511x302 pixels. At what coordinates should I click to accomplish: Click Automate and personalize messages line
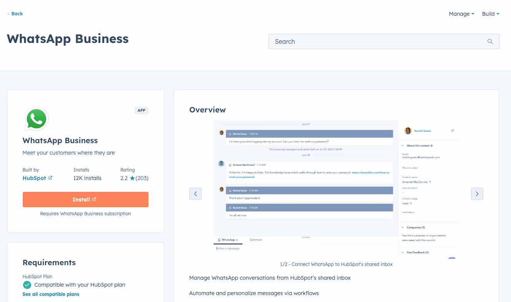click(254, 293)
